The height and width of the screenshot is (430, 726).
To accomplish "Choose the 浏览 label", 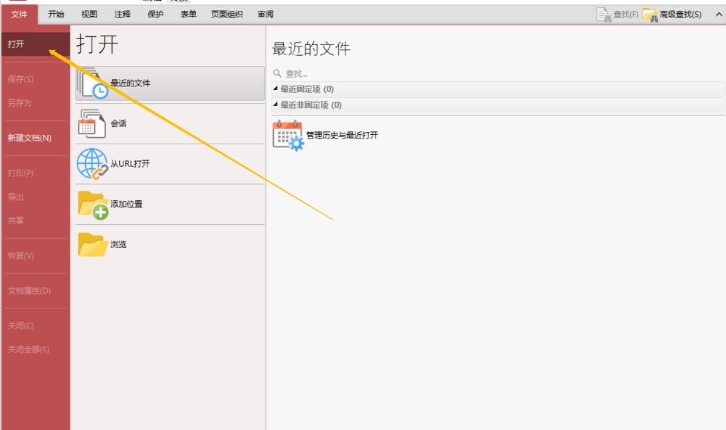I will 118,244.
